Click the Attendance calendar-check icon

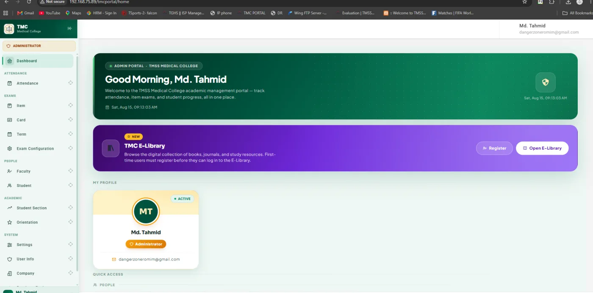pyautogui.click(x=10, y=83)
